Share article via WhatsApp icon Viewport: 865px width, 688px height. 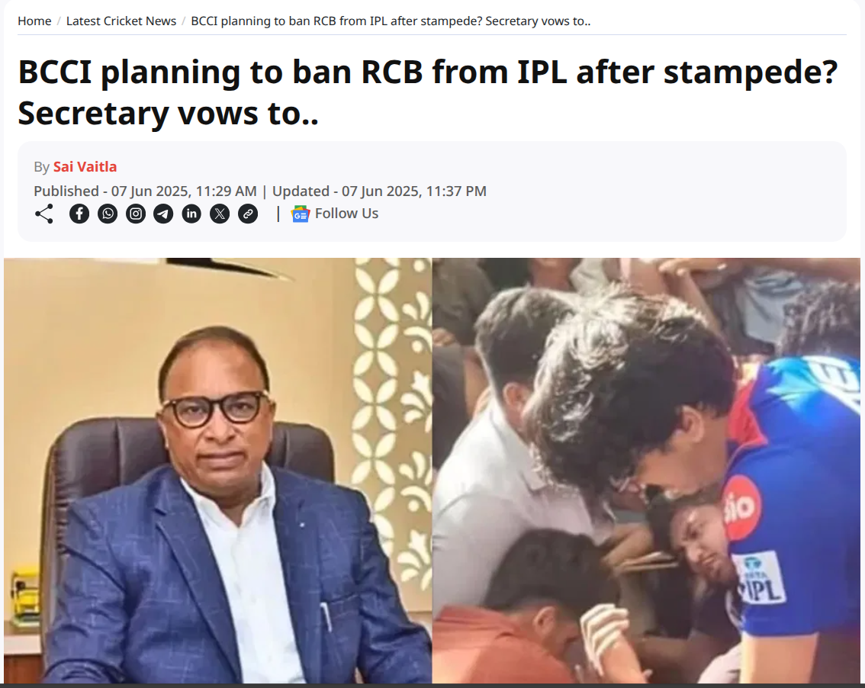pos(108,214)
